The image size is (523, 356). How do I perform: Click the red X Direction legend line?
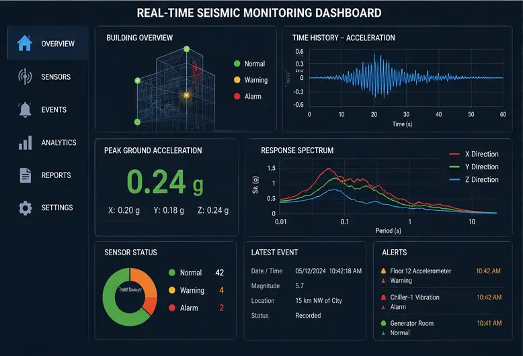tap(454, 154)
